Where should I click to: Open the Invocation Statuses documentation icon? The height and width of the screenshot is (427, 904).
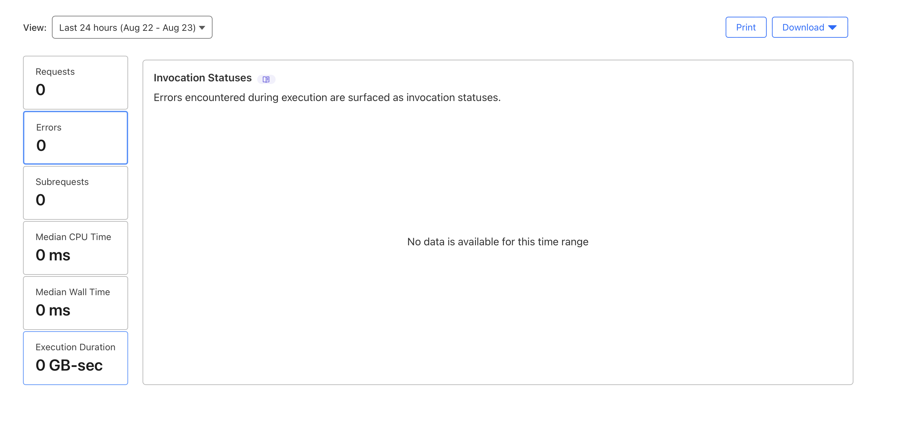[x=266, y=79]
